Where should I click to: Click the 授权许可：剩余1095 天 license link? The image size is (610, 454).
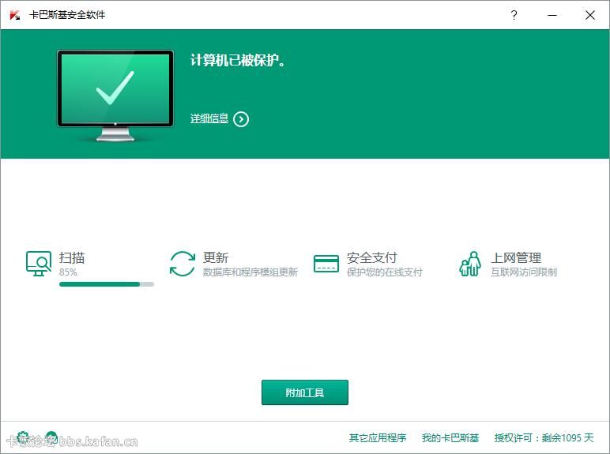tap(544, 438)
